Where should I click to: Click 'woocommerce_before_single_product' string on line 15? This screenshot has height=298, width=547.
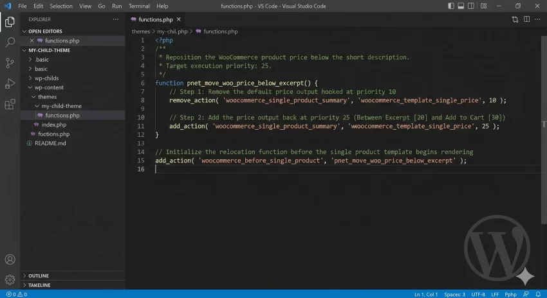tap(261, 161)
